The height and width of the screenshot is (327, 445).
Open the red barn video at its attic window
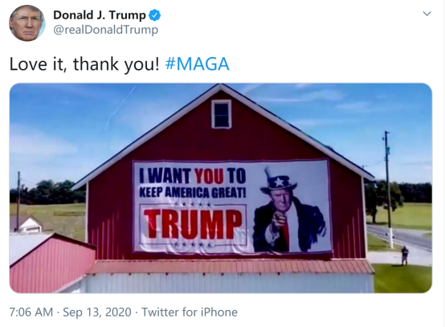[x=222, y=114]
